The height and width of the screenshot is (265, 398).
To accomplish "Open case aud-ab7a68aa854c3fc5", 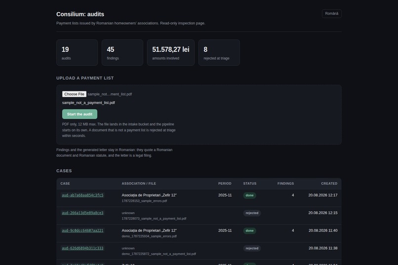I will click(x=82, y=195).
